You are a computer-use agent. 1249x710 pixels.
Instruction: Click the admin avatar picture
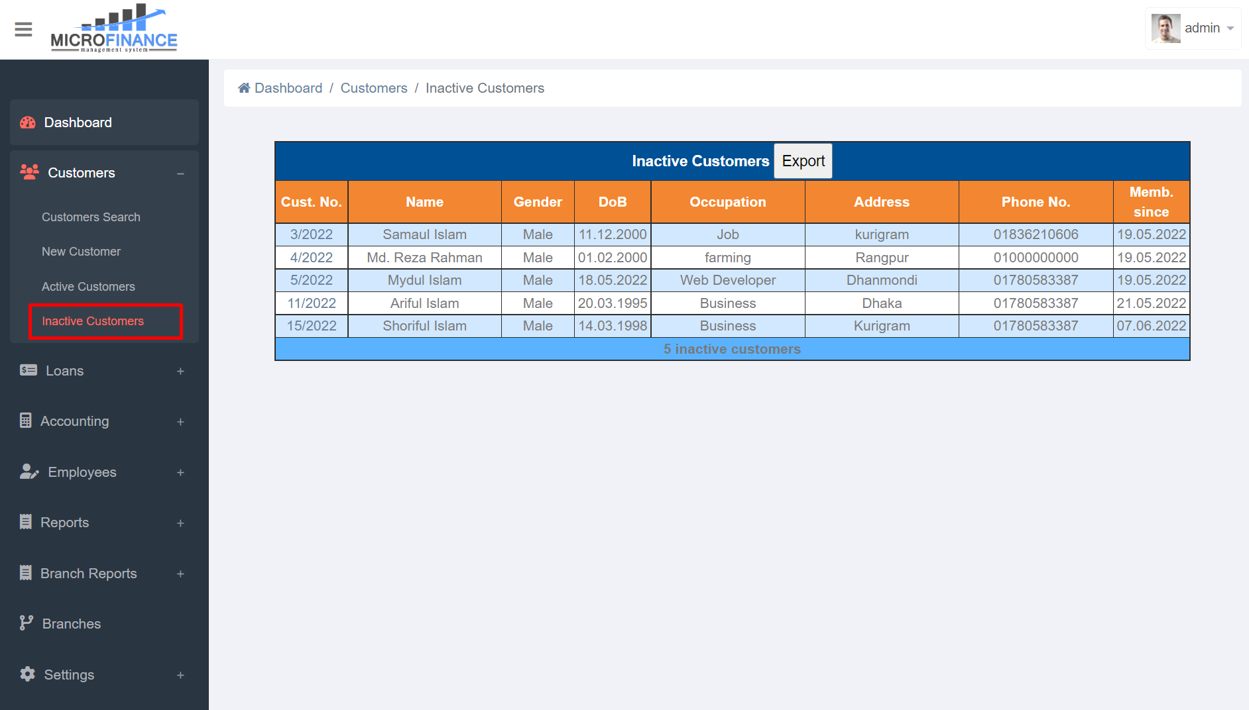(x=1165, y=28)
